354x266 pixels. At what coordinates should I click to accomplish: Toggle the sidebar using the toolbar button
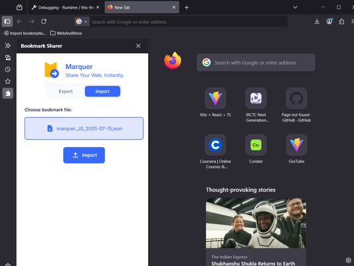[x=7, y=22]
